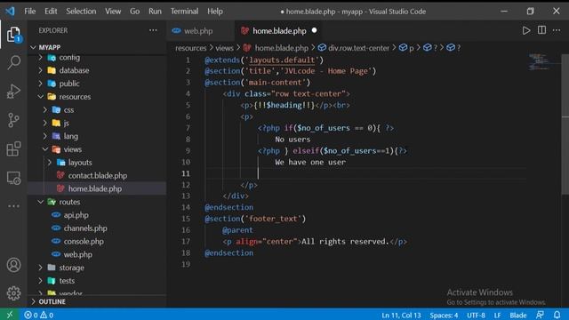Select the home.blade.php editor tab

point(279,31)
